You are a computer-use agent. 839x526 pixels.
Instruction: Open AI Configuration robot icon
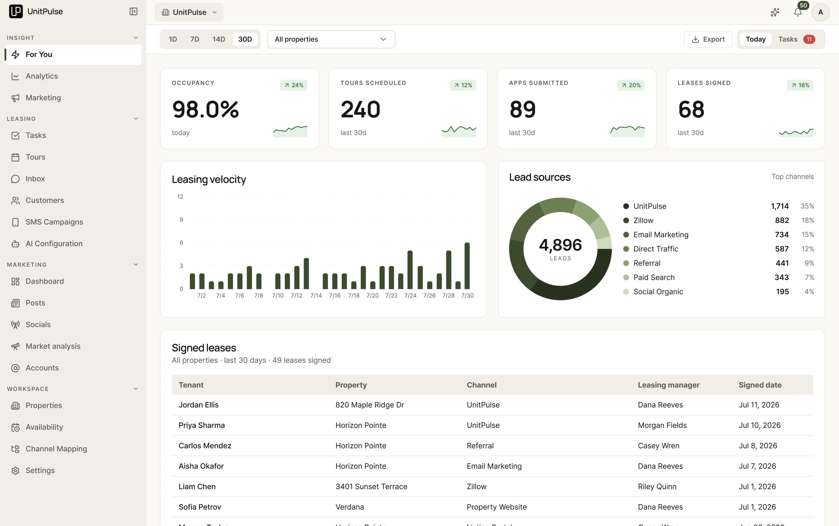click(15, 244)
